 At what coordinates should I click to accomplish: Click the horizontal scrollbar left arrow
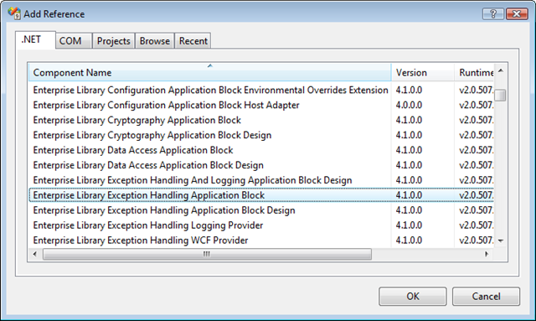click(x=34, y=254)
